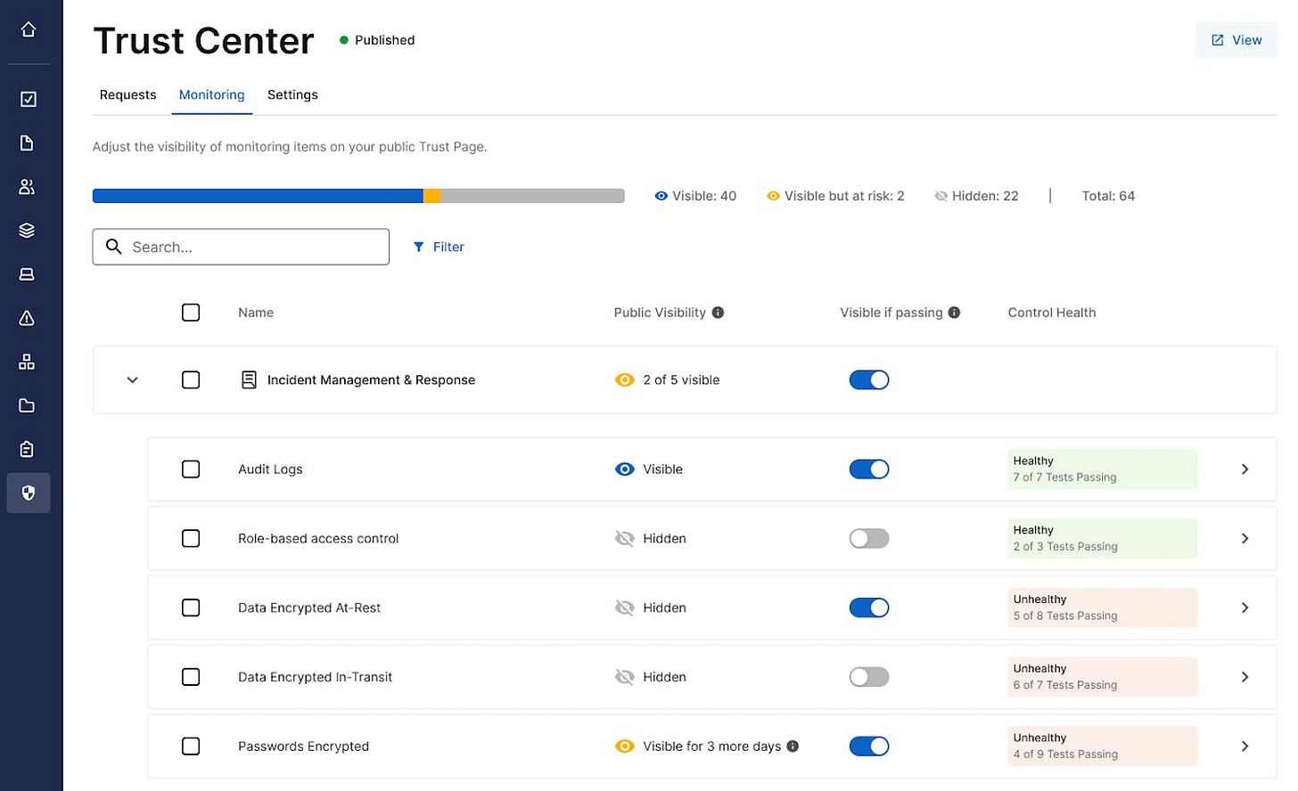Click the Name column header
This screenshot has width=1298, height=791.
pos(256,313)
